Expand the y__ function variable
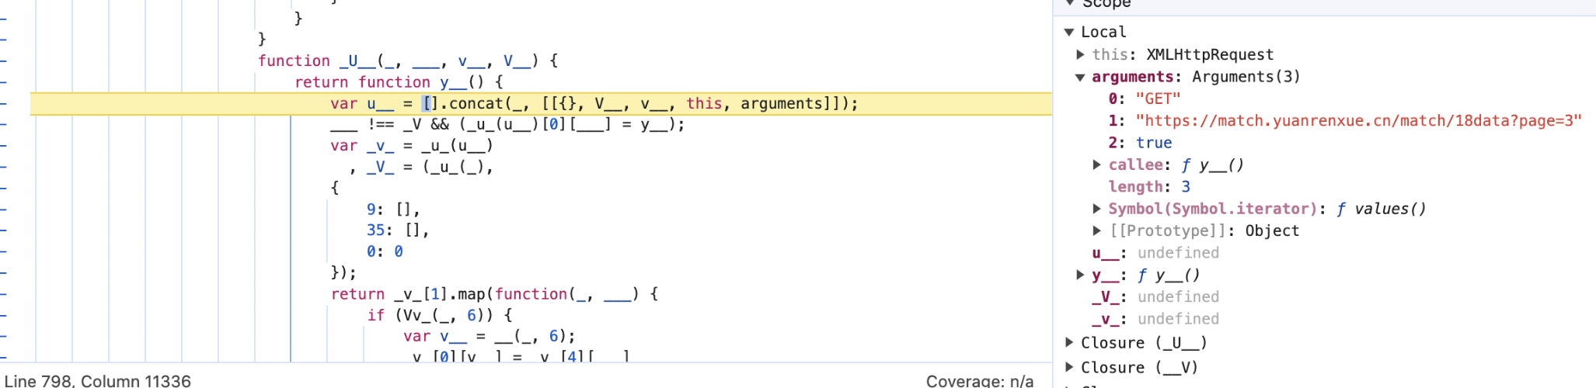Screen dimensions: 1596x388 pos(1080,275)
